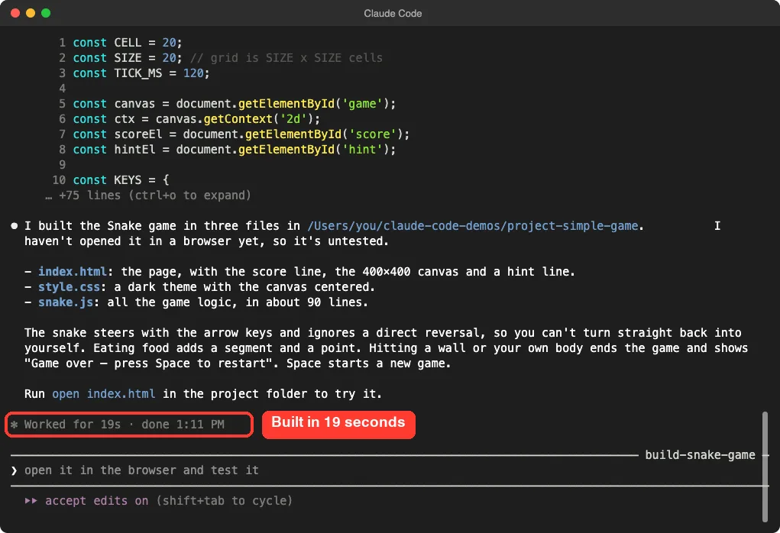Click the comment '// grid is SIZE x SIZE cells'

[x=286, y=58]
